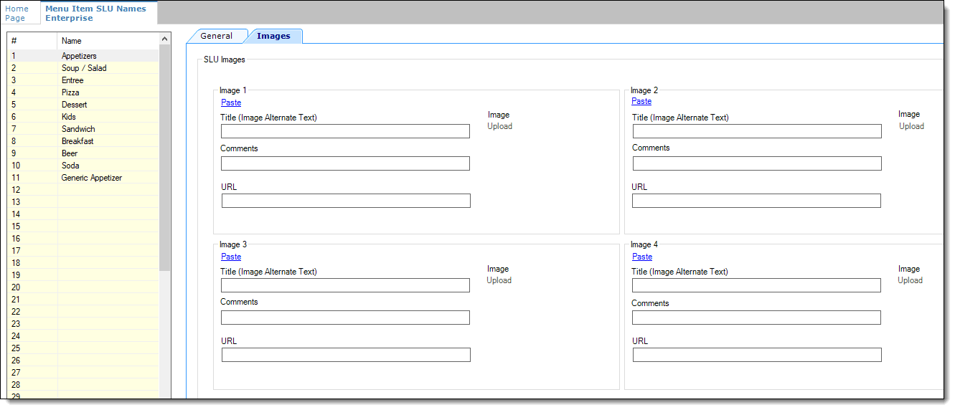Click the Image 2 Comments field

757,163
